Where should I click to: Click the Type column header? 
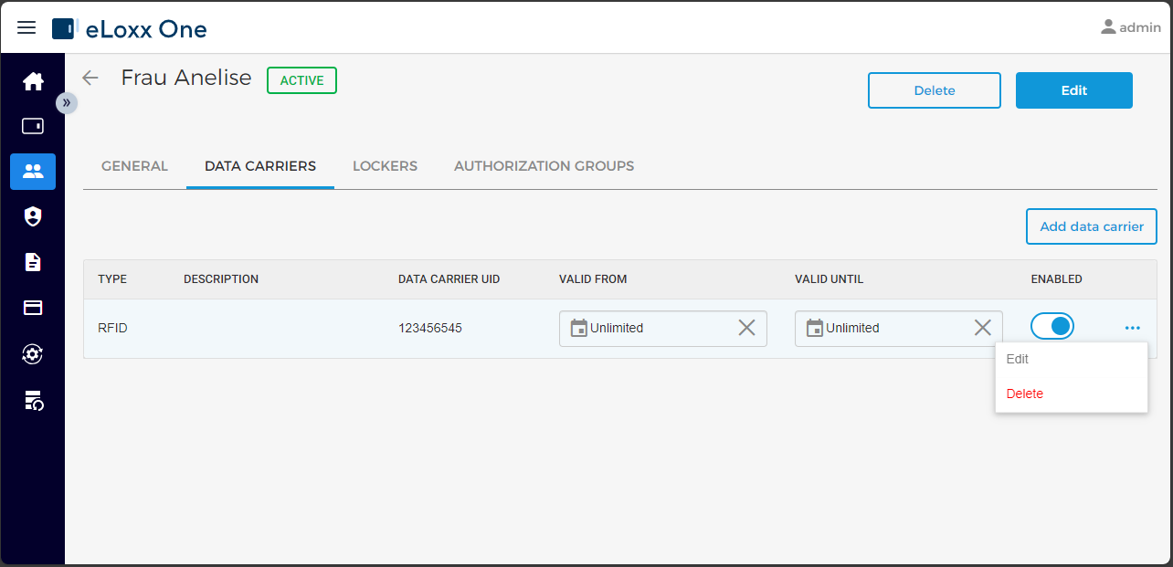pos(112,279)
